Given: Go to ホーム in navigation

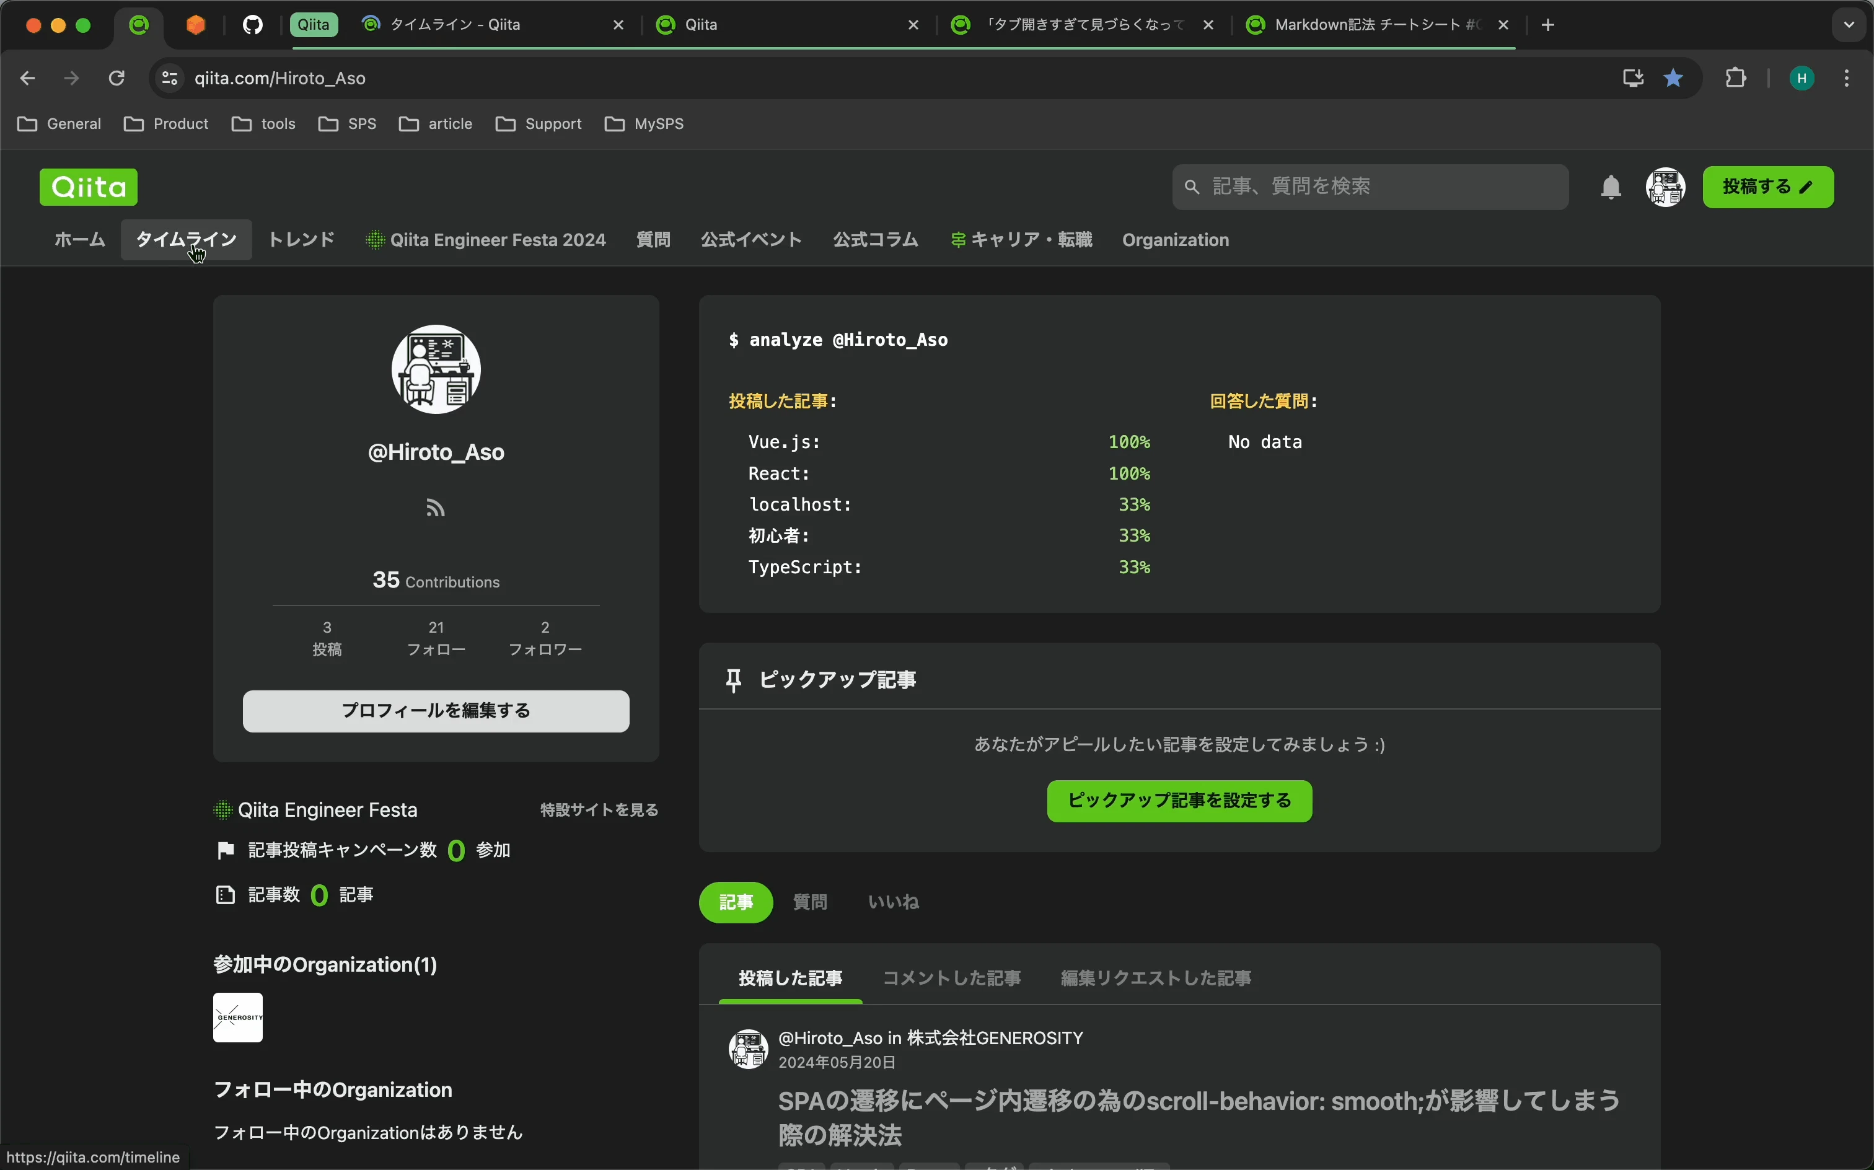Looking at the screenshot, I should click(x=80, y=240).
